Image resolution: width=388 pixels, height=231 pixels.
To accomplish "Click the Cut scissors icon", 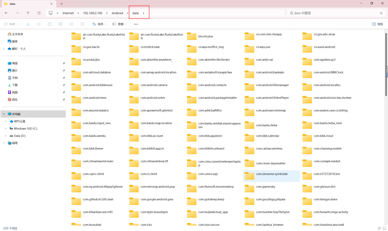I will (x=28, y=24).
